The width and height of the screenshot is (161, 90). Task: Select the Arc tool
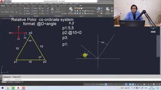[x=17, y=10]
